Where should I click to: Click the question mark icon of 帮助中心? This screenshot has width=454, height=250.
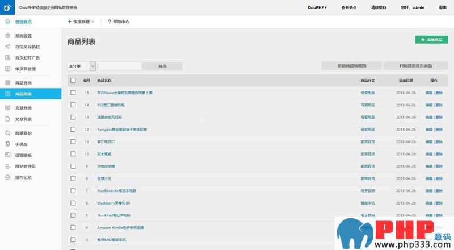click(x=109, y=22)
